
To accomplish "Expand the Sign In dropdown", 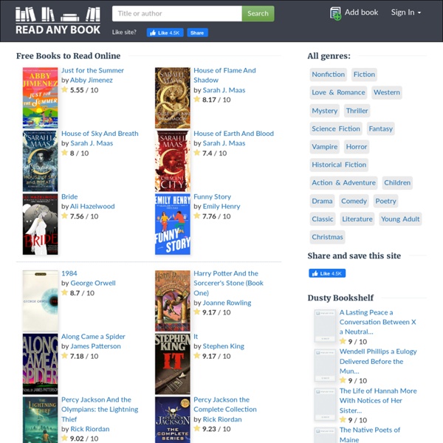I will [x=405, y=13].
